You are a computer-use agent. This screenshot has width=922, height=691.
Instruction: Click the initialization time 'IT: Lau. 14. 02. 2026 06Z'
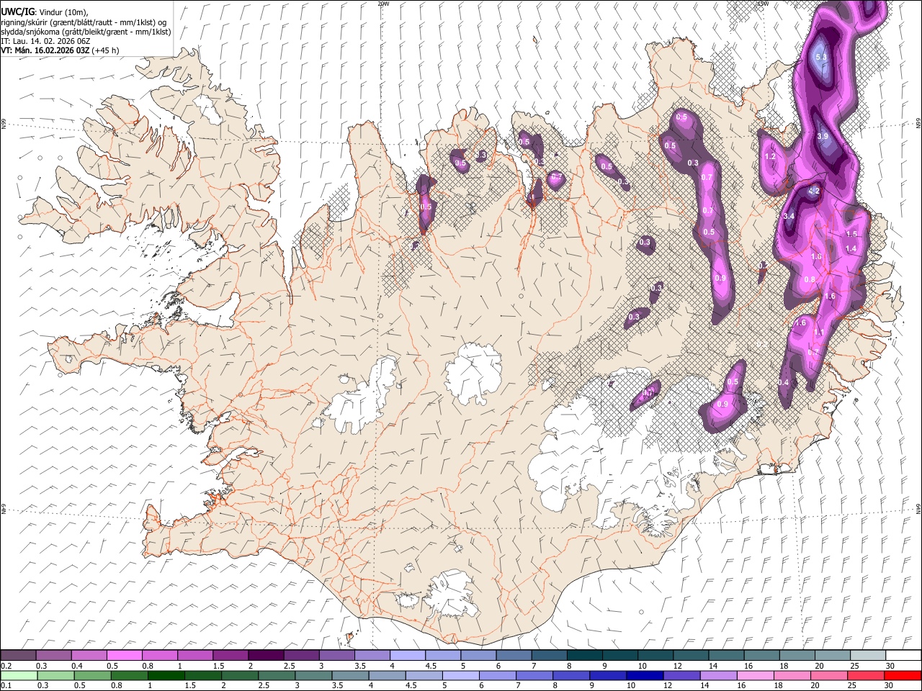[45, 41]
